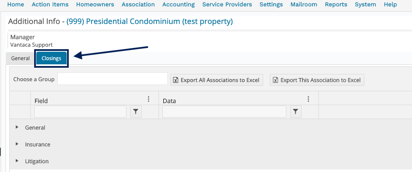Click the Presidential Condominium property link
The height and width of the screenshot is (172, 412).
(x=149, y=21)
